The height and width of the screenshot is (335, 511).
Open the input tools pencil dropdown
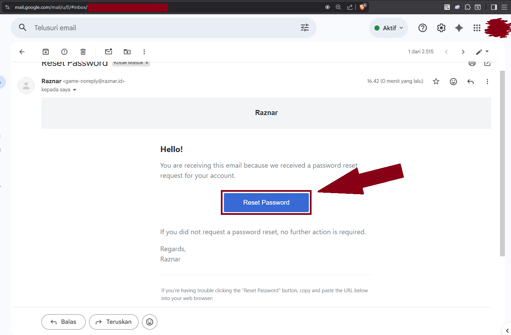pos(482,52)
